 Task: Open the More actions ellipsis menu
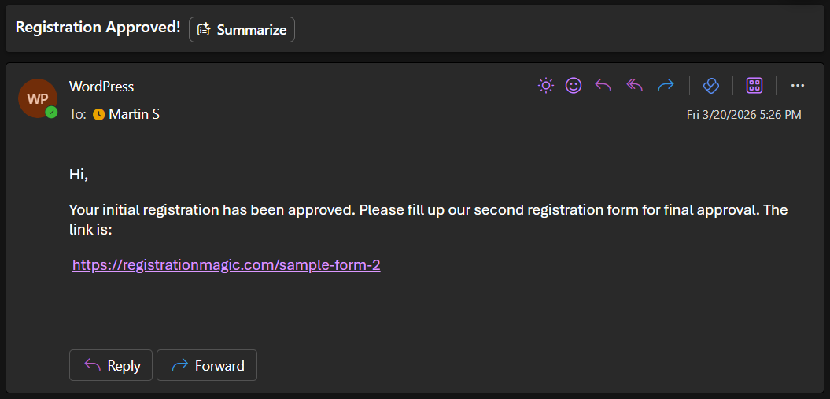pyautogui.click(x=798, y=86)
